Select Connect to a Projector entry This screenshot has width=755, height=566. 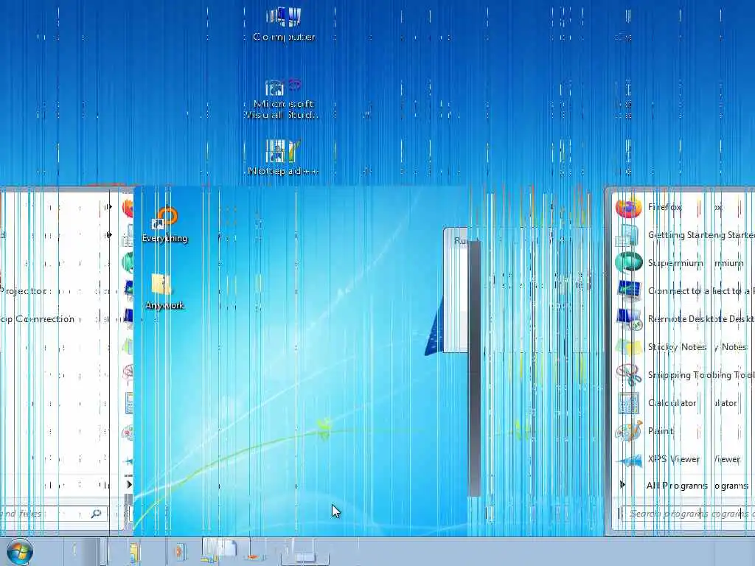(x=683, y=291)
